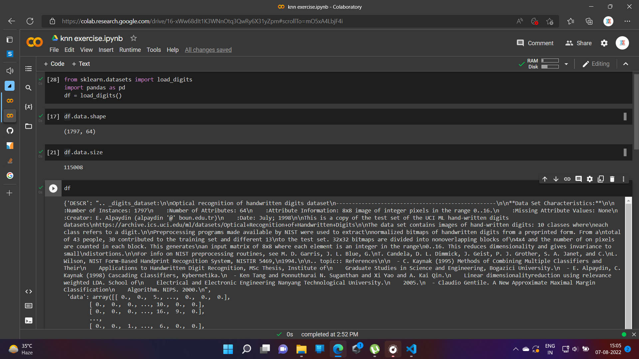Viewport: 639px width, 359px height.
Task: Open the Command palette icon
Action: [x=29, y=306]
